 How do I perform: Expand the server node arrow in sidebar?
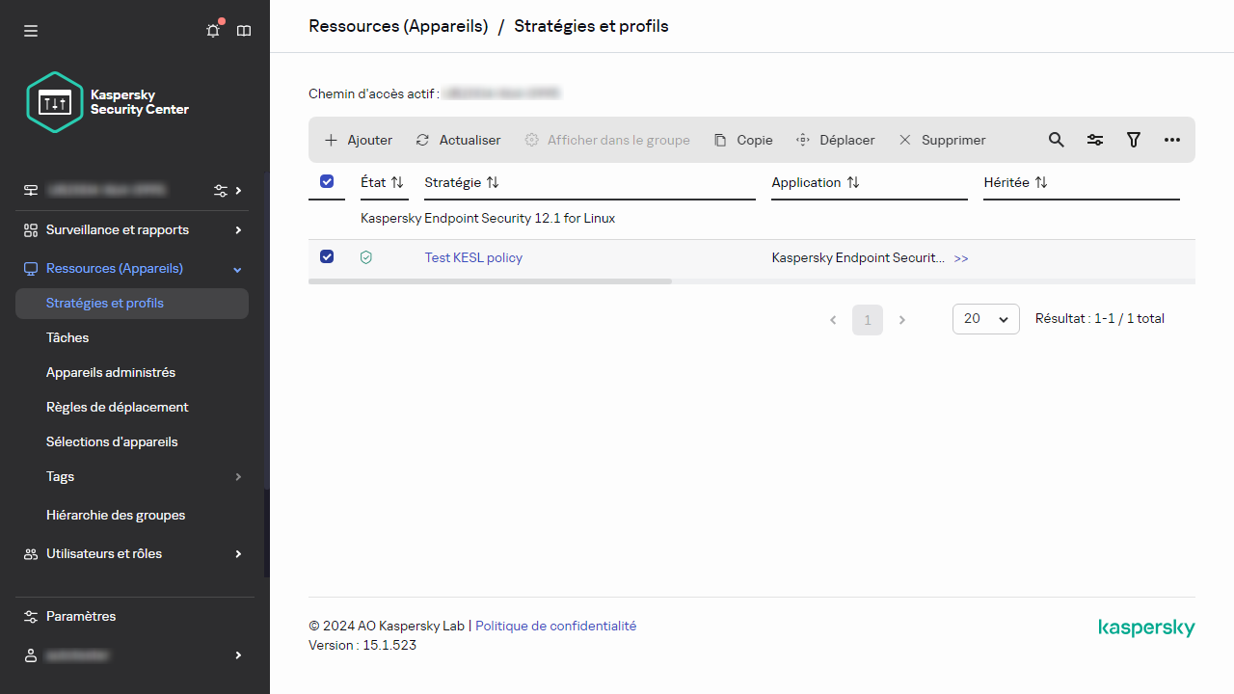[x=238, y=191]
